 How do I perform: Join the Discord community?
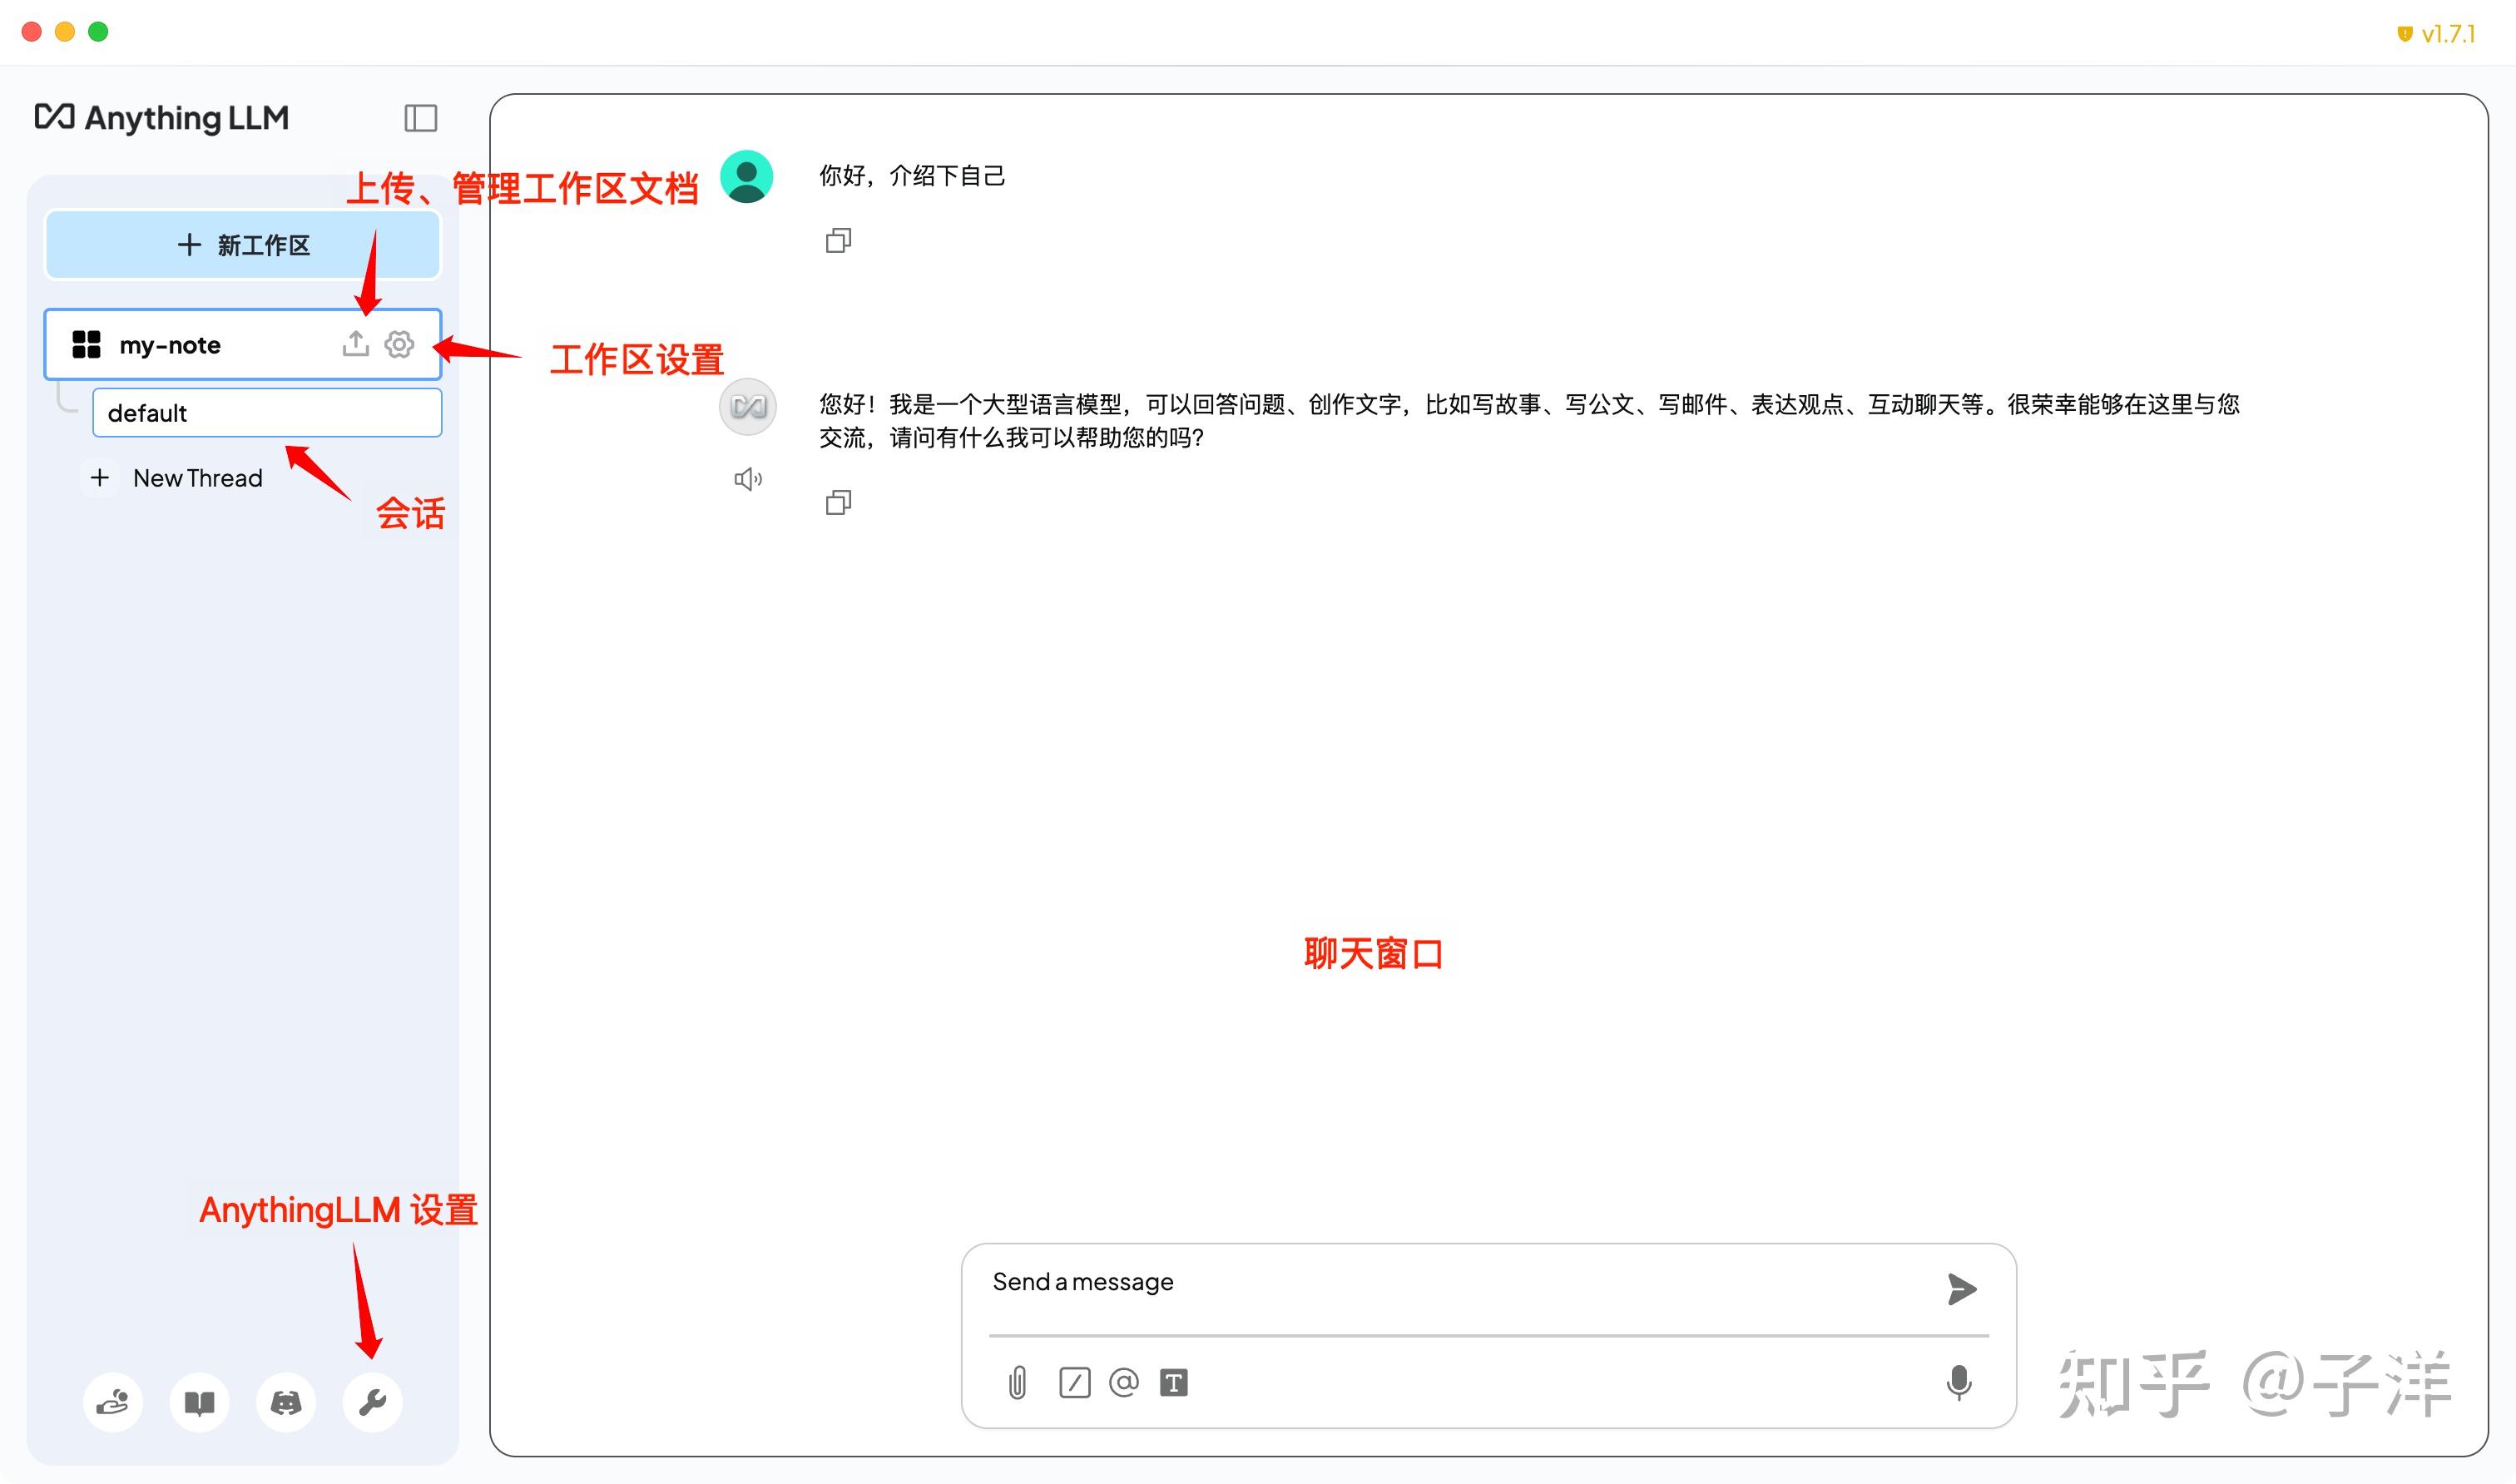coord(285,1402)
